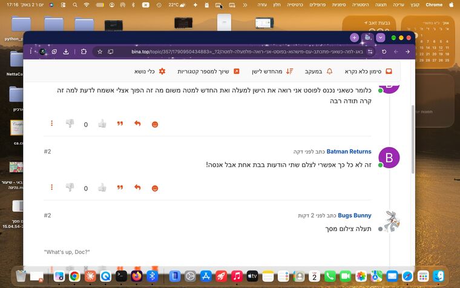Open Chrome three-dot menu
460x288 pixels.
point(30,51)
